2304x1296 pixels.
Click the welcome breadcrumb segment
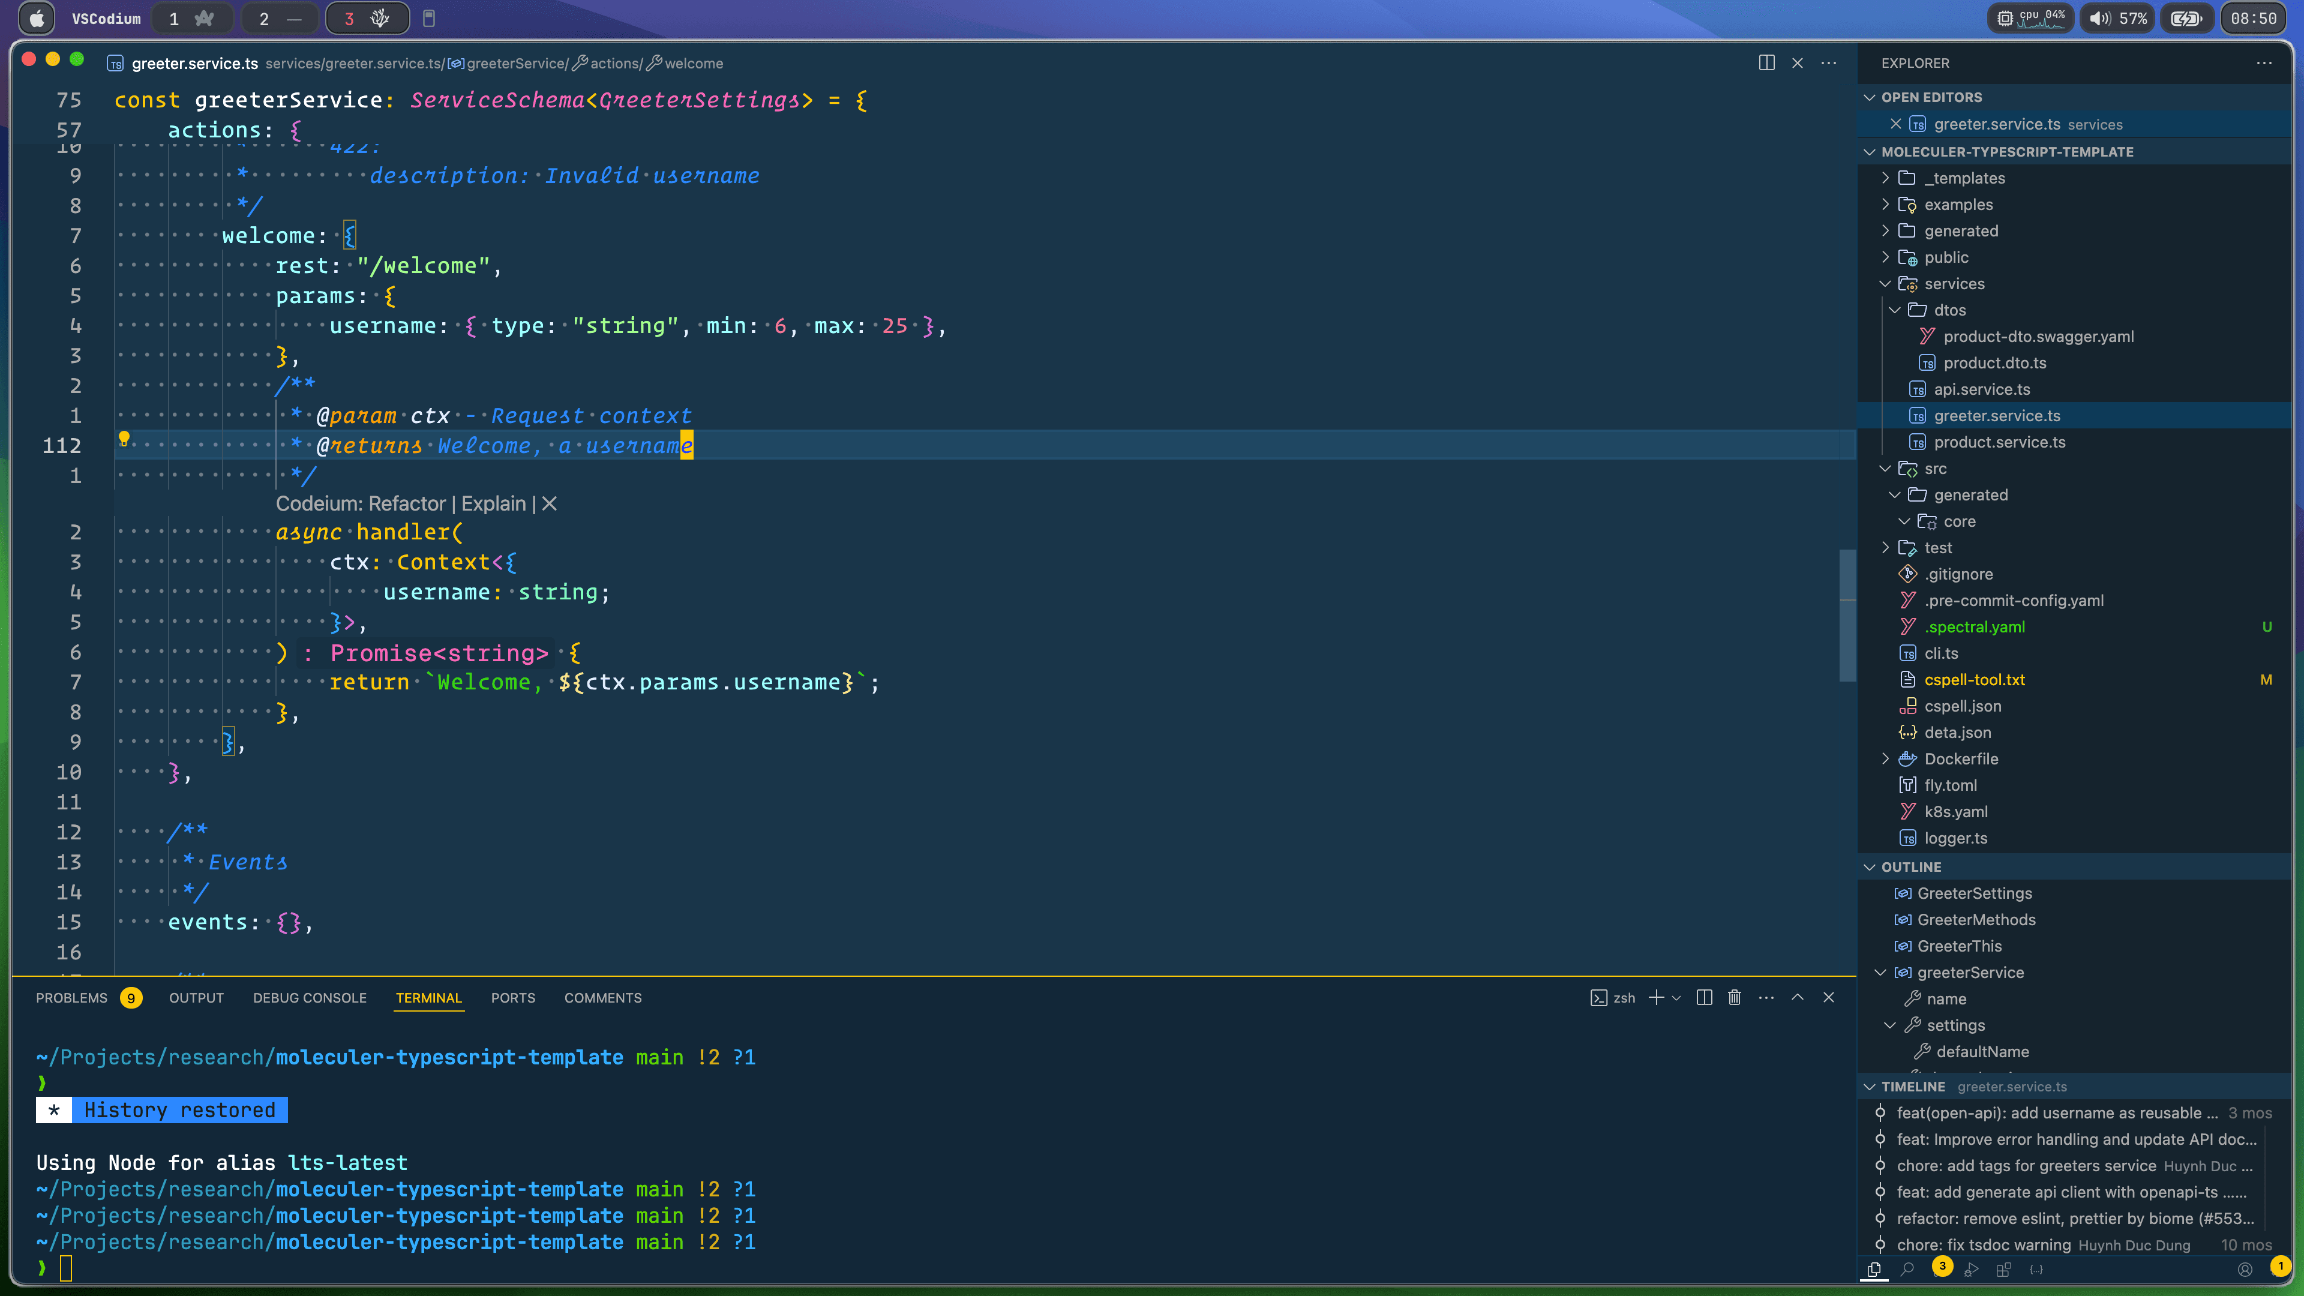point(685,64)
